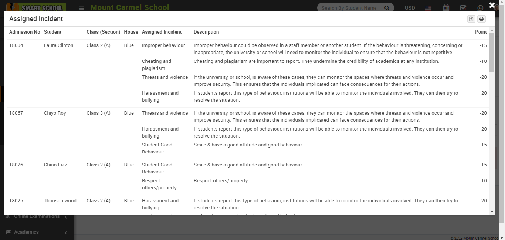
Task: Close the Assigned Incident modal
Action: click(492, 5)
